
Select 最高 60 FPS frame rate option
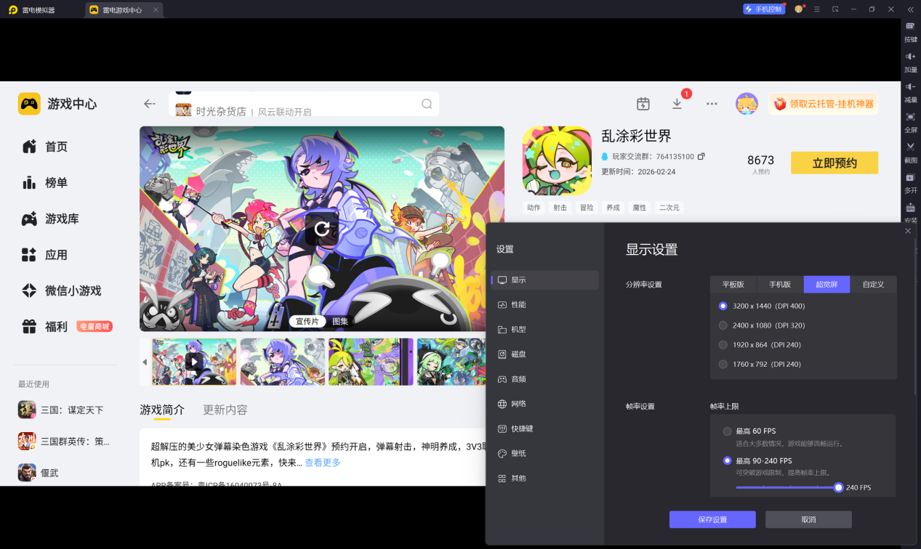727,431
